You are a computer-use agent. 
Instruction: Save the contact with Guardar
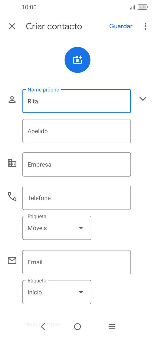(121, 26)
